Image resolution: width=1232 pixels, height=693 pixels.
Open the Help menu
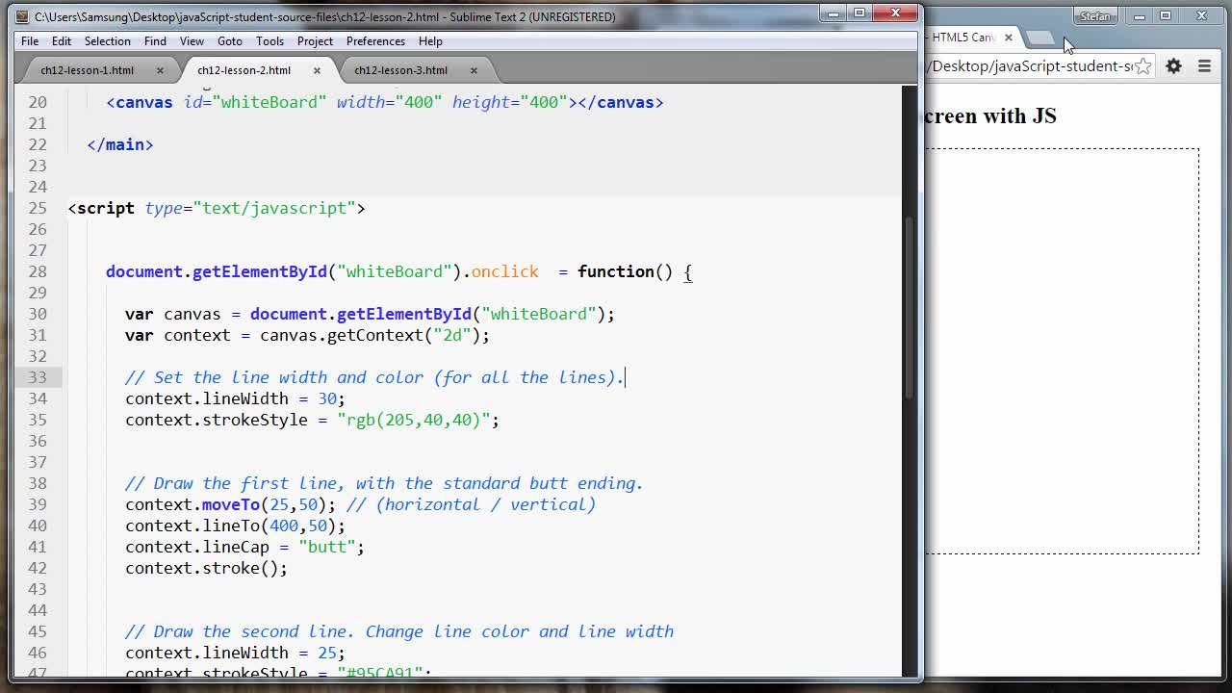430,41
